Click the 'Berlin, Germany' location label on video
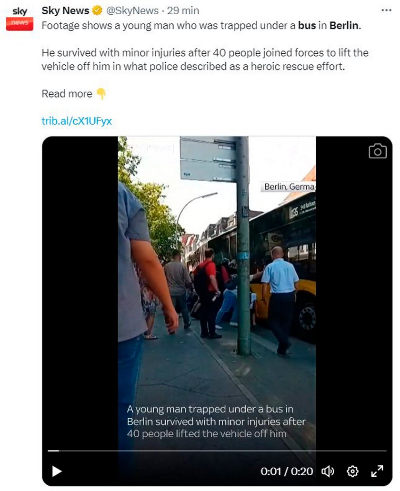 [x=289, y=187]
